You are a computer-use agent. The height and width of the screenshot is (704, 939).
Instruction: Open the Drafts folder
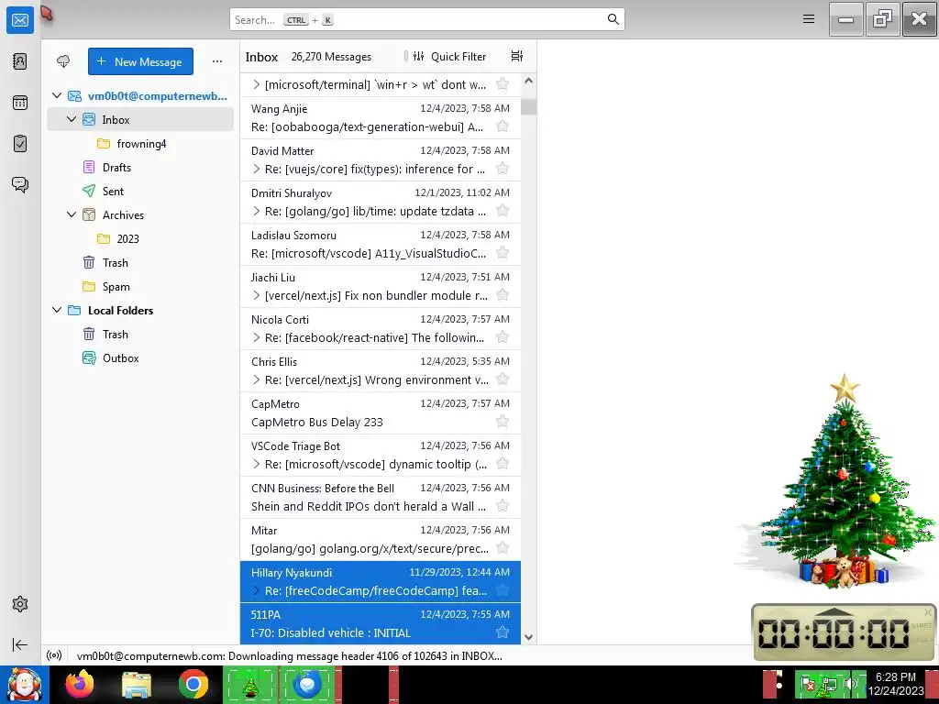(140, 168)
